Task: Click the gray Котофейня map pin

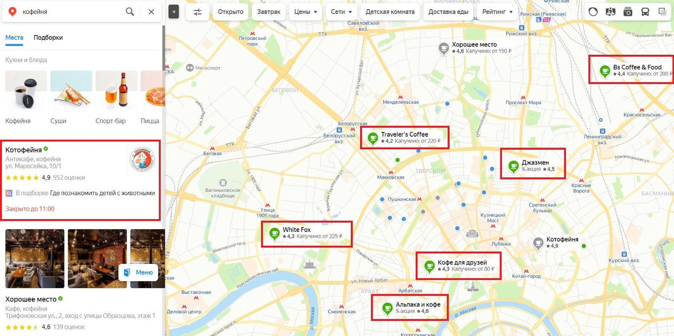Action: click(538, 243)
